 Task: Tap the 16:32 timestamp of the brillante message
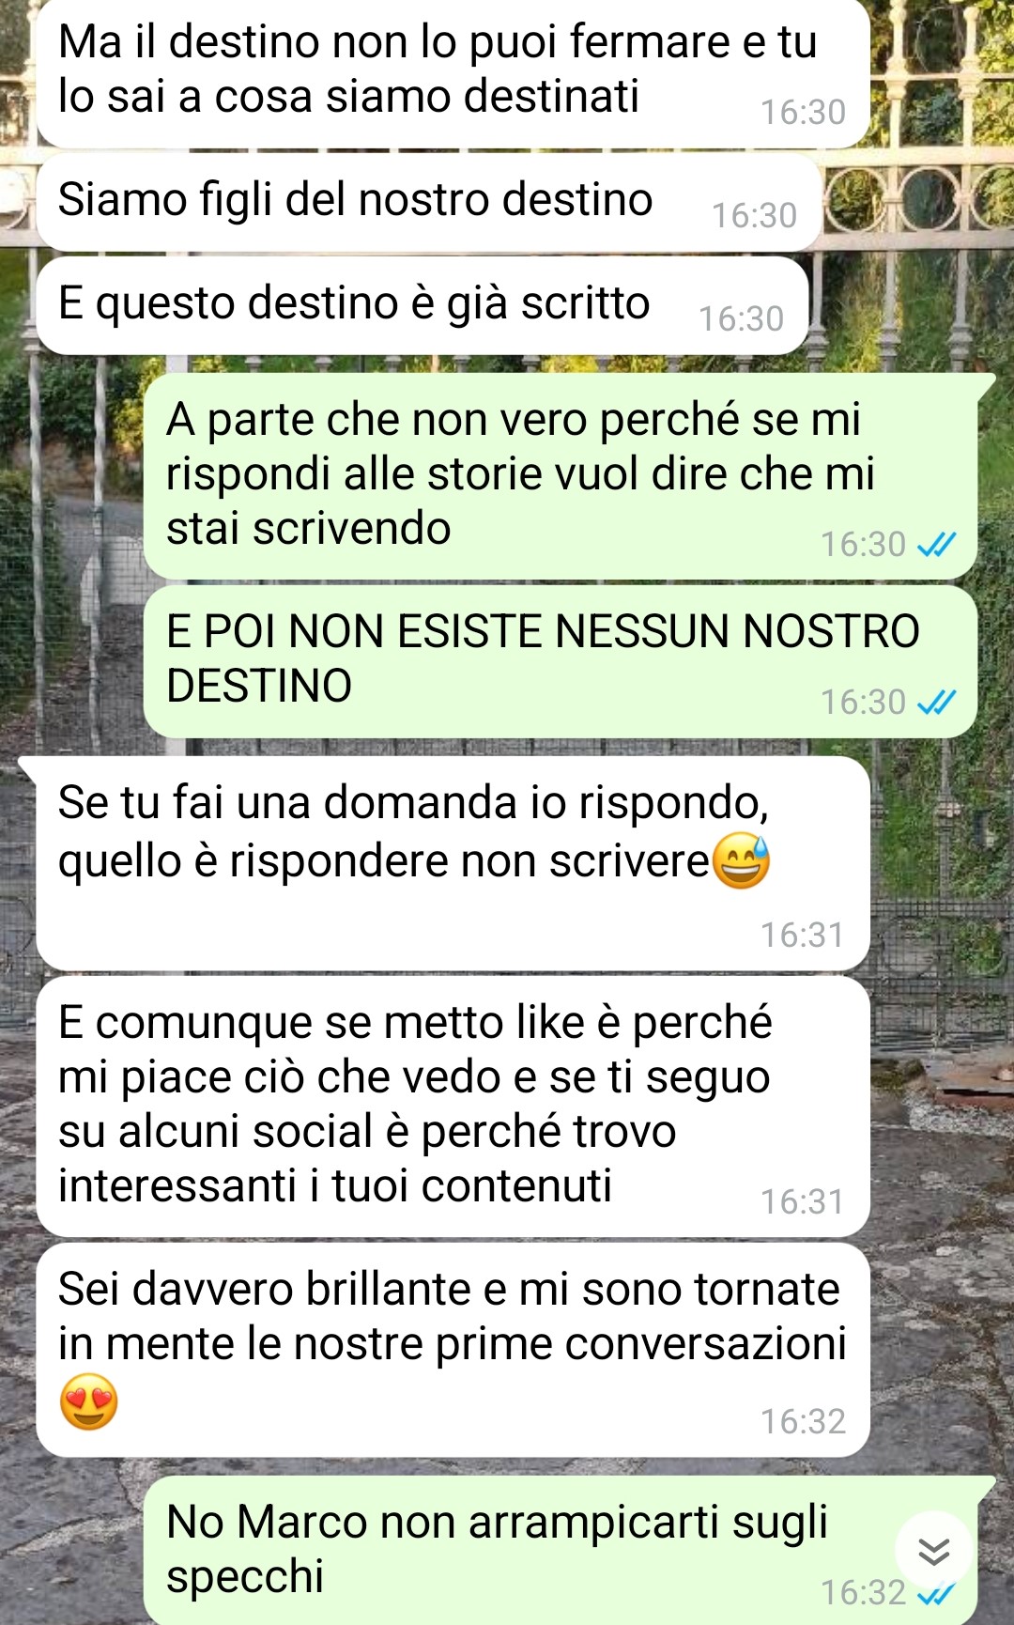(x=803, y=1421)
